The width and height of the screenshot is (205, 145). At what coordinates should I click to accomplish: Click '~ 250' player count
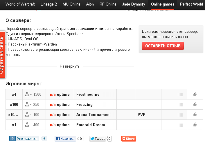point(35,104)
